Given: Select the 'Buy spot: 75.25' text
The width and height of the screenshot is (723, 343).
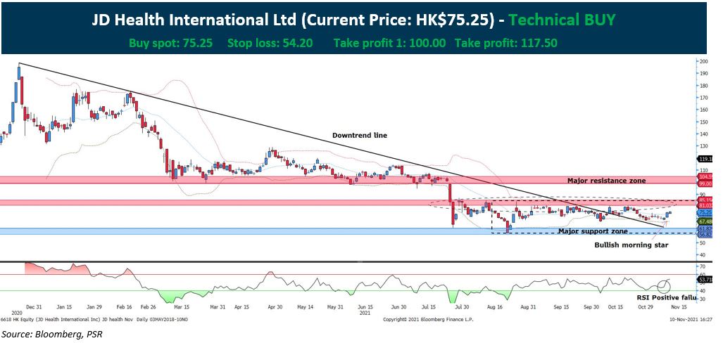Looking at the screenshot, I should point(170,44).
